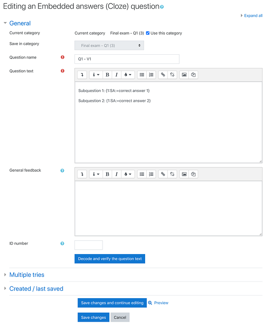266x324 pixels.
Task: Apply italic in Question text editor
Action: click(117, 75)
